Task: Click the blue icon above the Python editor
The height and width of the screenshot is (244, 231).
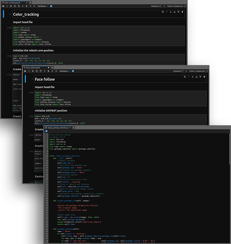Action: click(x=47, y=131)
